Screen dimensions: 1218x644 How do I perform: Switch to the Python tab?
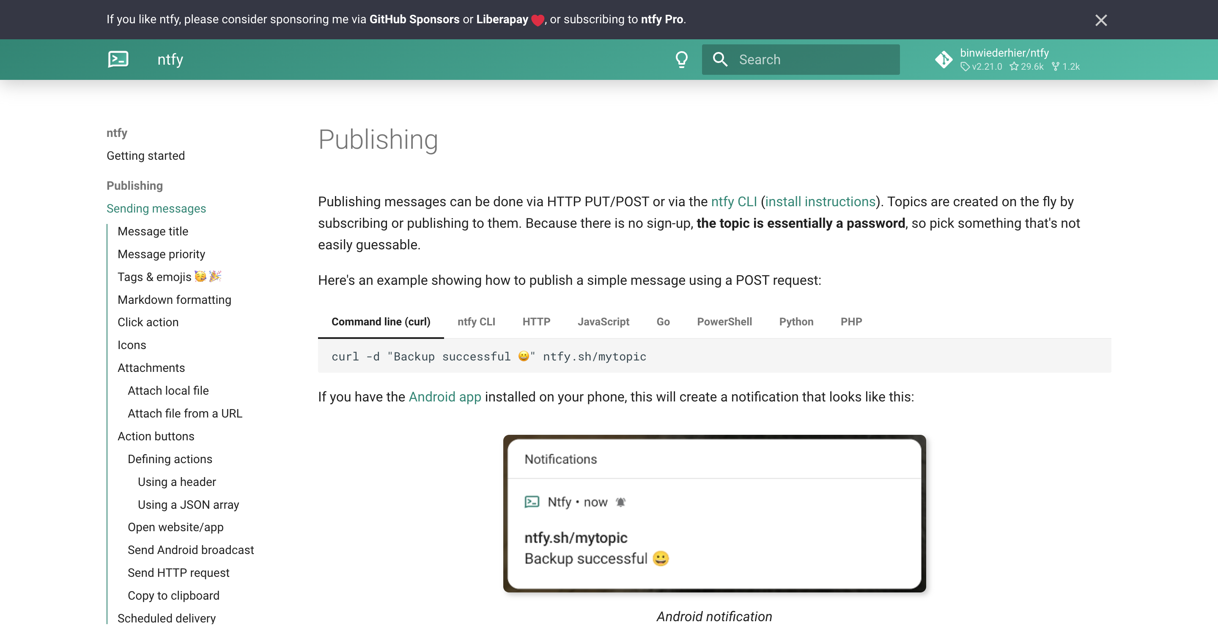(x=796, y=322)
